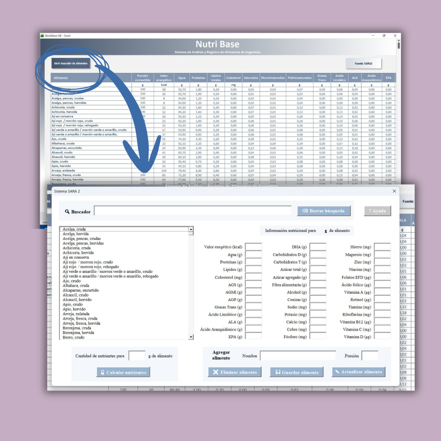441x441 pixels.
Task: Focus the Cantidad de nutrientes grams field
Action: point(137,356)
